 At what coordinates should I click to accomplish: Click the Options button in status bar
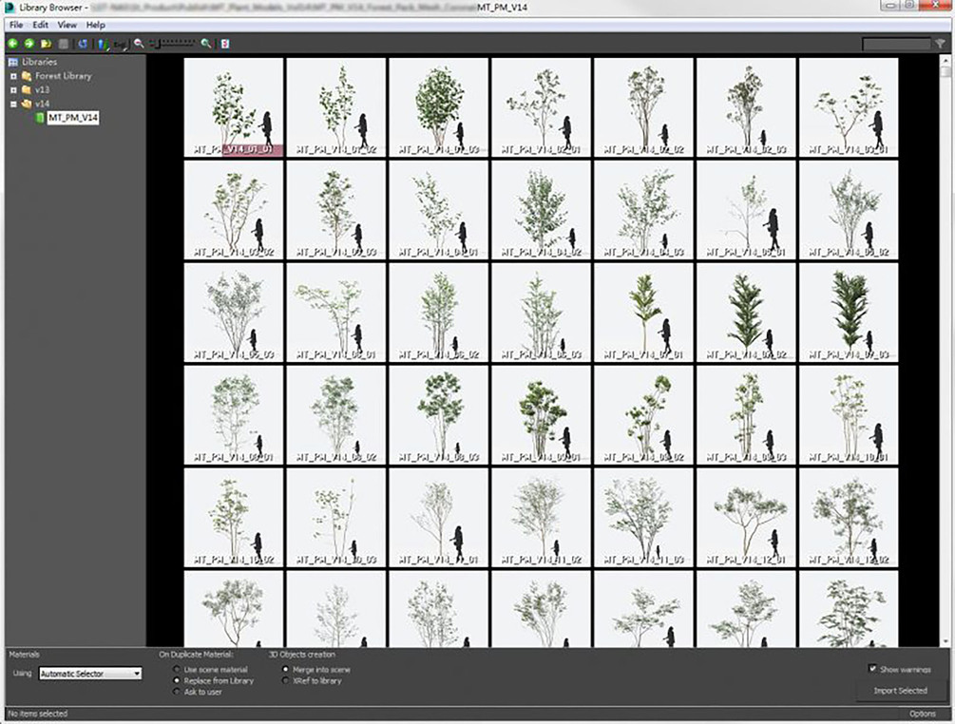pyautogui.click(x=923, y=714)
